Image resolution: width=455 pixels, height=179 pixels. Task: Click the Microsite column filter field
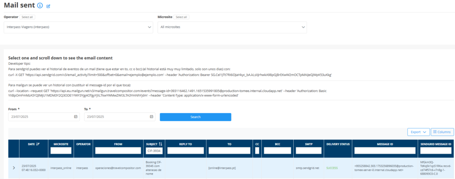pos(61,151)
